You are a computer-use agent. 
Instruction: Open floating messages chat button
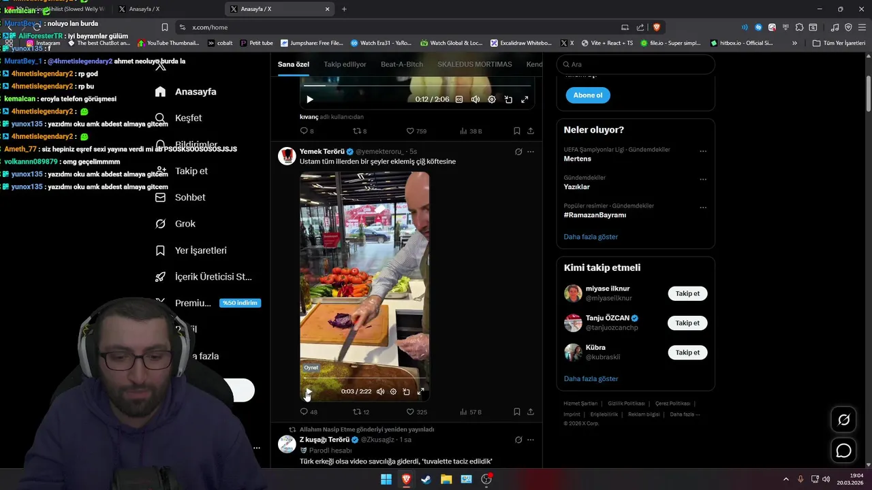844,451
